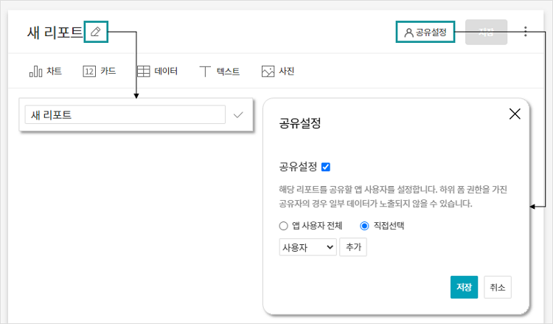Click the 카드 number card icon
Image resolution: width=553 pixels, height=324 pixels.
pos(89,72)
